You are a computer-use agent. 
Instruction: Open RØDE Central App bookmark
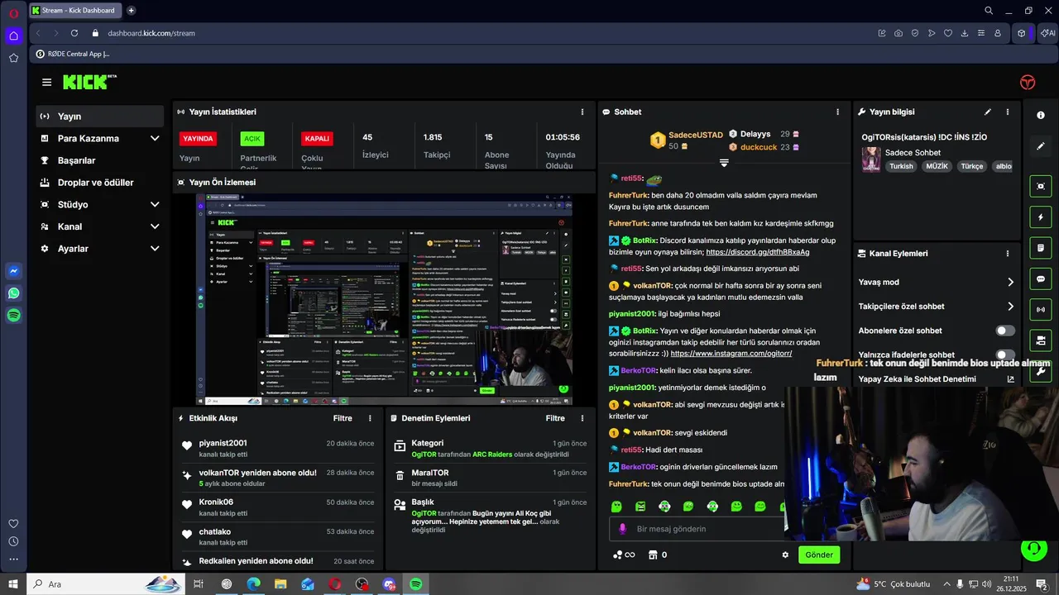72,54
